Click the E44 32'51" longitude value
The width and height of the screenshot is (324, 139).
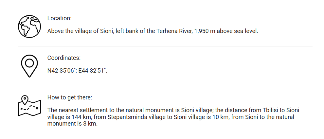[93, 71]
